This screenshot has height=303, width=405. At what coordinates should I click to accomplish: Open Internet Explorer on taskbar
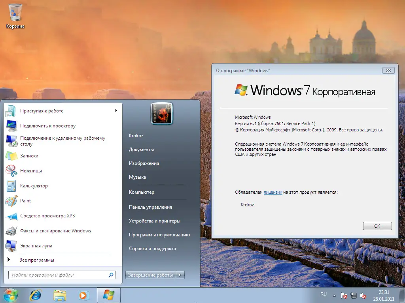click(x=36, y=295)
